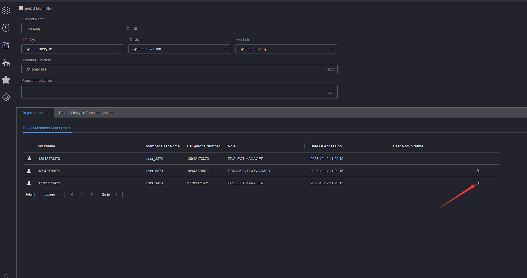The image size is (527, 278).
Task: Click the Project Introduction text area
Action: 179,92
